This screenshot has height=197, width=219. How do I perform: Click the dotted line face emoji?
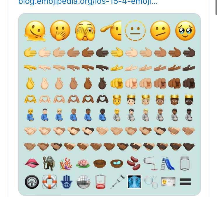[x=135, y=30]
